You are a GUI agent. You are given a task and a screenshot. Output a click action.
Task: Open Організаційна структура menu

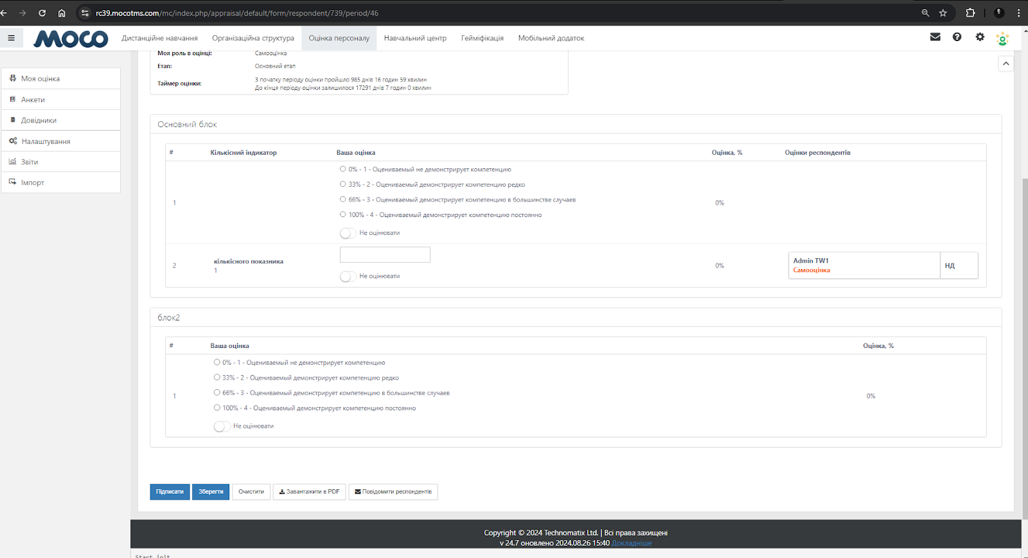click(x=253, y=38)
